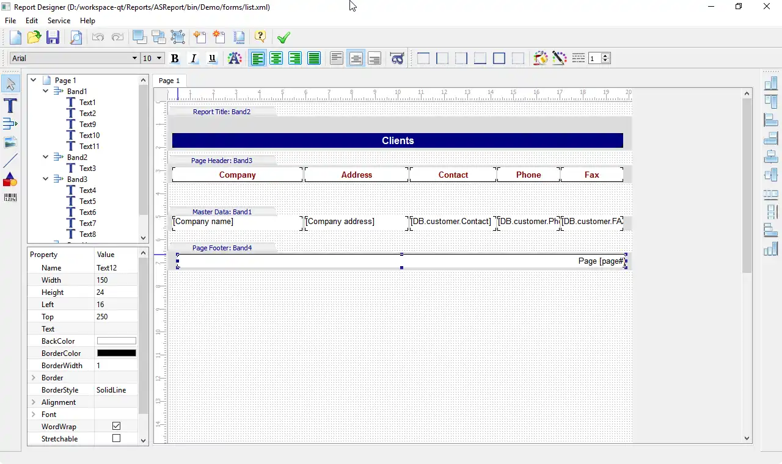This screenshot has width=782, height=464.
Task: Click the BorderColor black swatch
Action: tap(116, 353)
